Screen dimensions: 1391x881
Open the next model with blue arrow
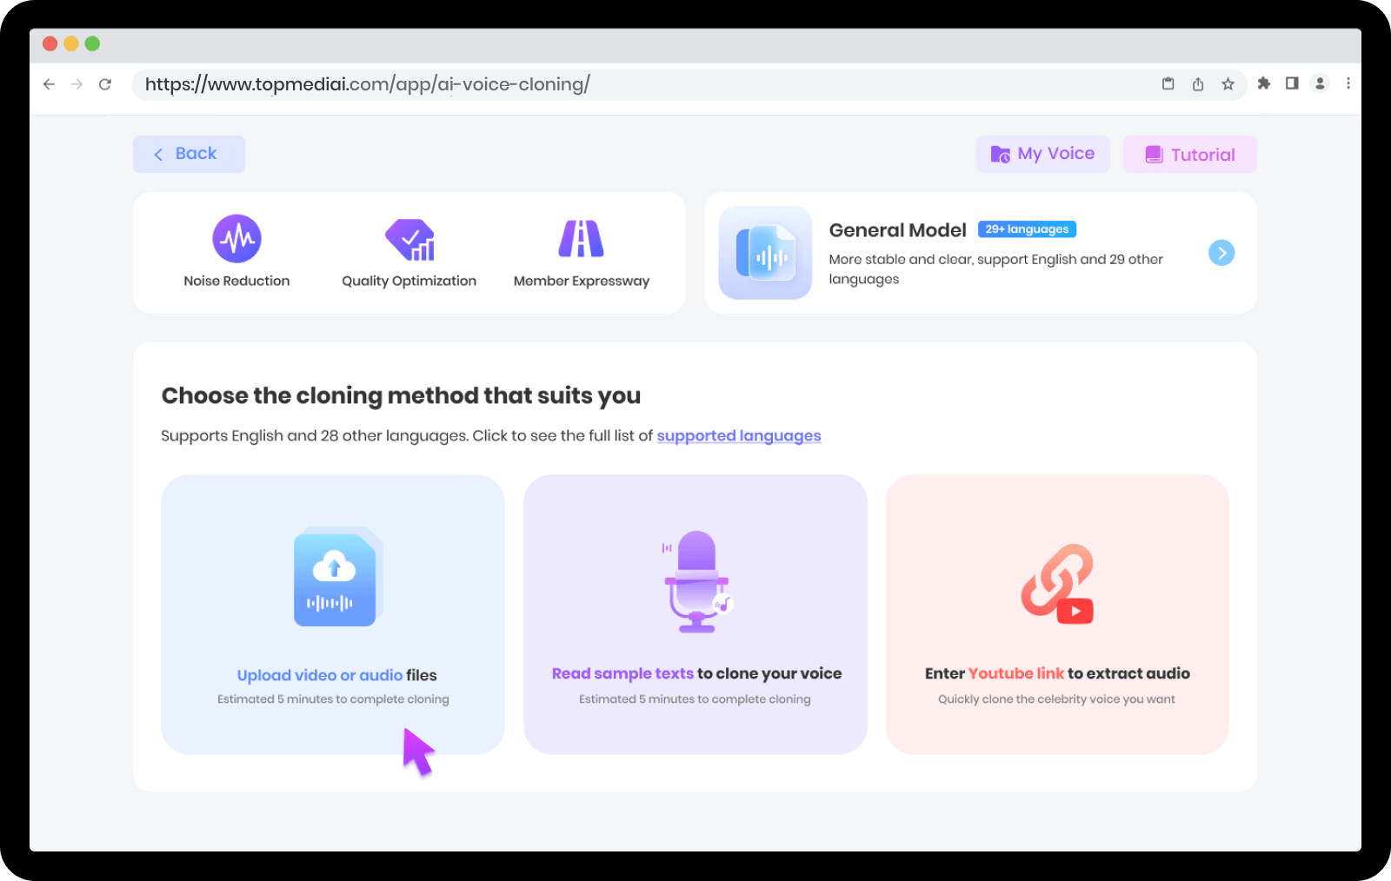[1221, 253]
